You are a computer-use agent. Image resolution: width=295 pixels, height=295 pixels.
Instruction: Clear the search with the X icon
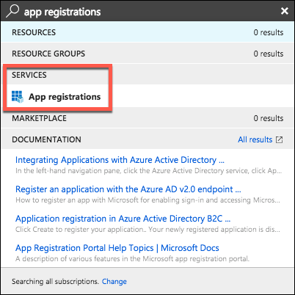pyautogui.click(x=285, y=11)
